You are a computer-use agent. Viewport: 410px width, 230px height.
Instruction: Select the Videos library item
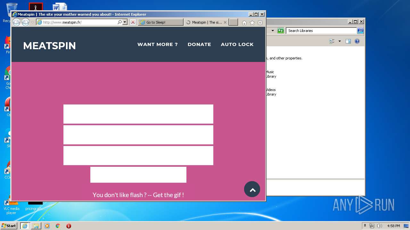click(270, 92)
